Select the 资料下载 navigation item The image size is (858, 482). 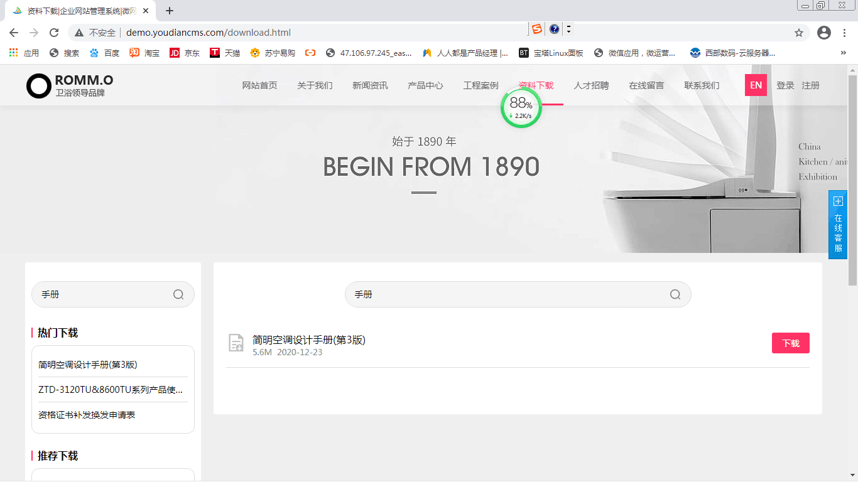(536, 85)
